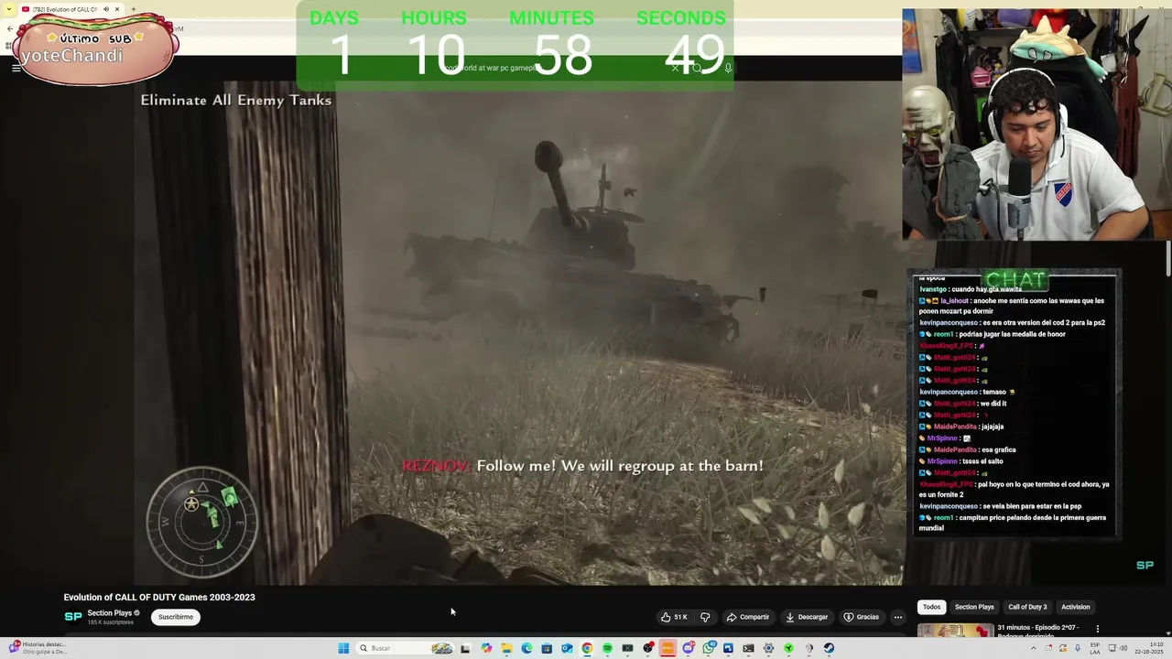Image resolution: width=1172 pixels, height=659 pixels.
Task: Open options menu for 31 minutos video
Action: point(1097,629)
